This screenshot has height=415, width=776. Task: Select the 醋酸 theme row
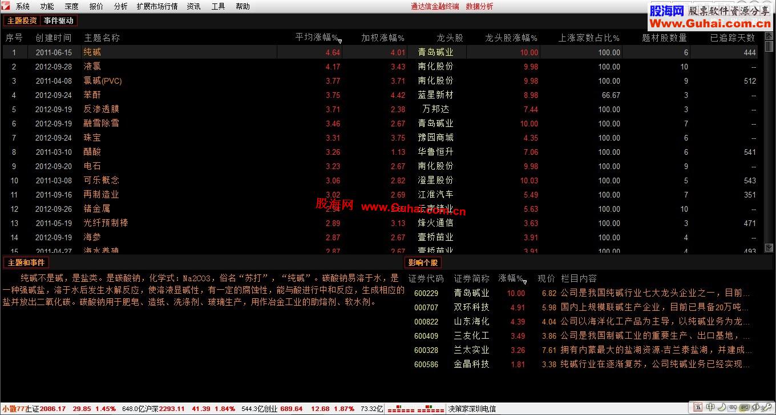pyautogui.click(x=380, y=151)
